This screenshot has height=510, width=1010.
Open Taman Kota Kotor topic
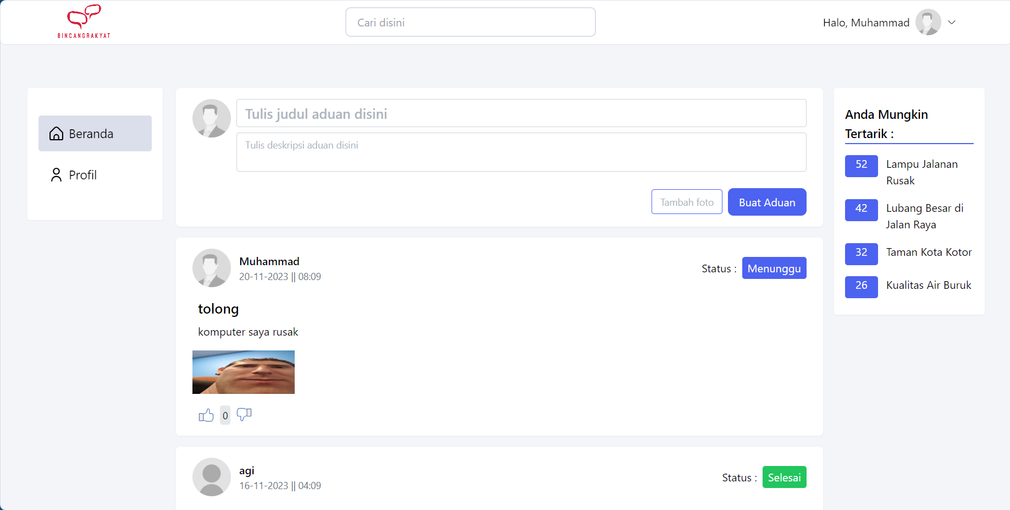(x=929, y=252)
